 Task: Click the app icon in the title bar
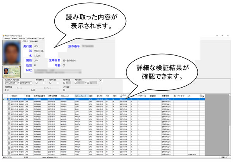click(x=2, y=35)
